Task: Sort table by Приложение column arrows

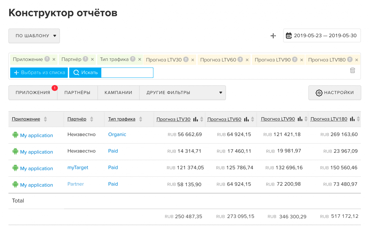Action: pyautogui.click(x=45, y=119)
